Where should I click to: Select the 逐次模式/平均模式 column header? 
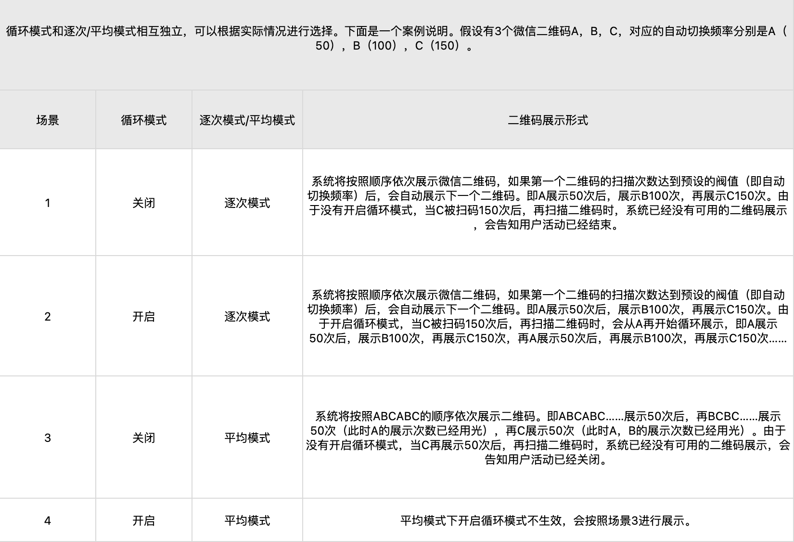point(247,120)
